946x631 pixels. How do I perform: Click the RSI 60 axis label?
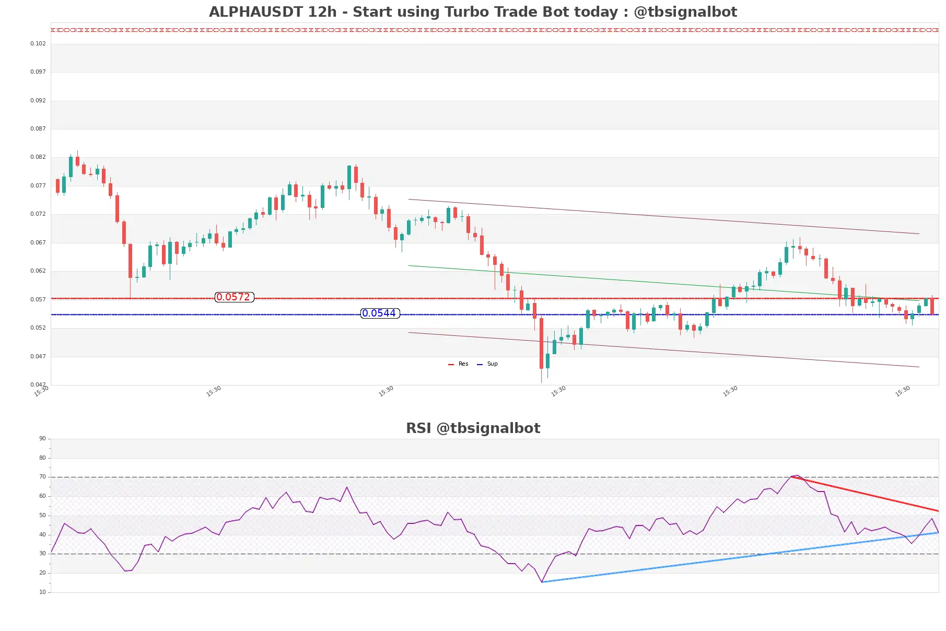click(x=42, y=496)
